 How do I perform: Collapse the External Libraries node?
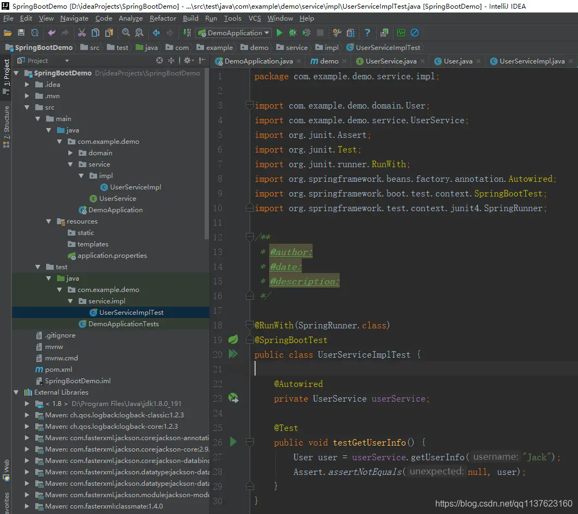[16, 392]
